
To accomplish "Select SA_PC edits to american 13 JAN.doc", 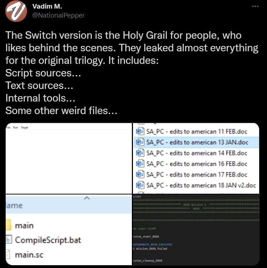I will tap(197, 142).
